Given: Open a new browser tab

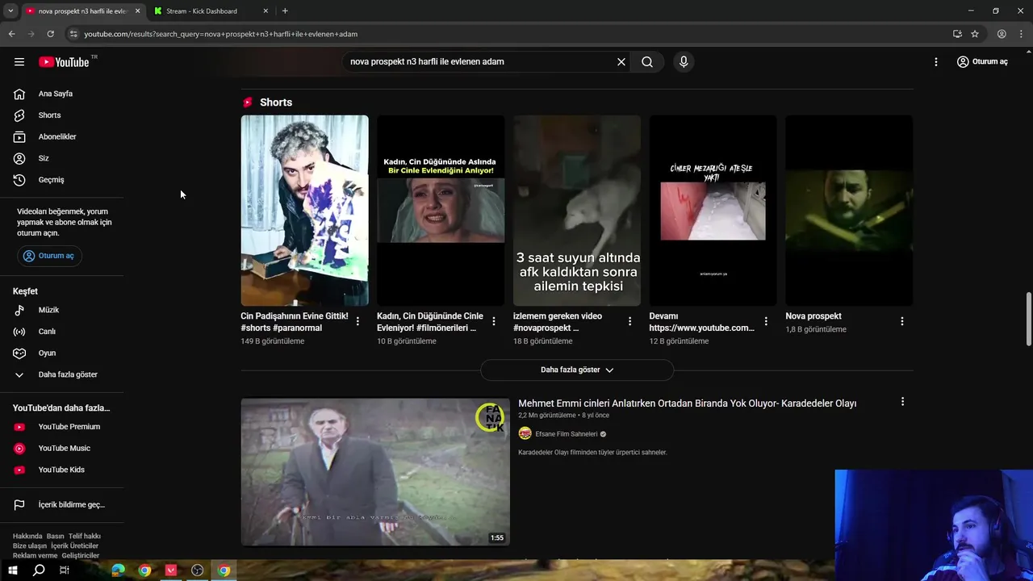Looking at the screenshot, I should pyautogui.click(x=285, y=11).
